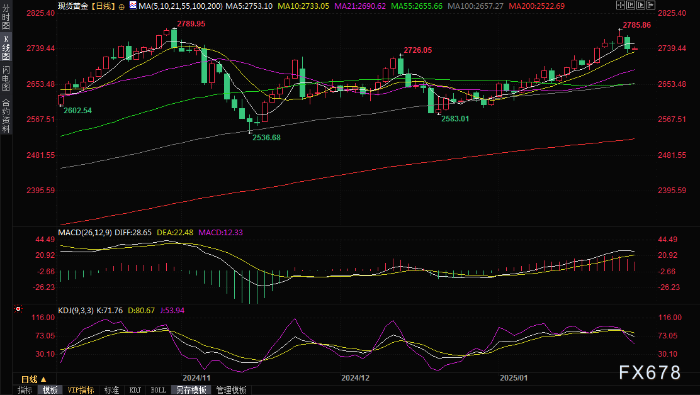700x395 pixels.
Task: Click the MA indicator chart icon
Action: click(x=132, y=6)
